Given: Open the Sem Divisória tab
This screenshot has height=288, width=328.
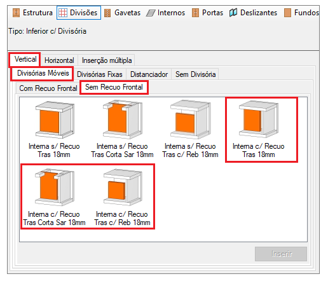Looking at the screenshot, I should tap(195, 74).
